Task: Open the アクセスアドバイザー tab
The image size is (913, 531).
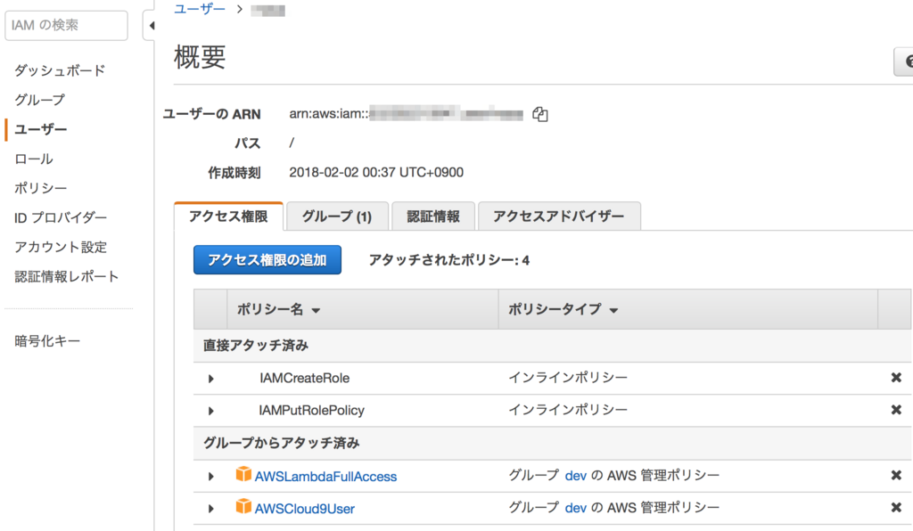Action: pos(559,216)
